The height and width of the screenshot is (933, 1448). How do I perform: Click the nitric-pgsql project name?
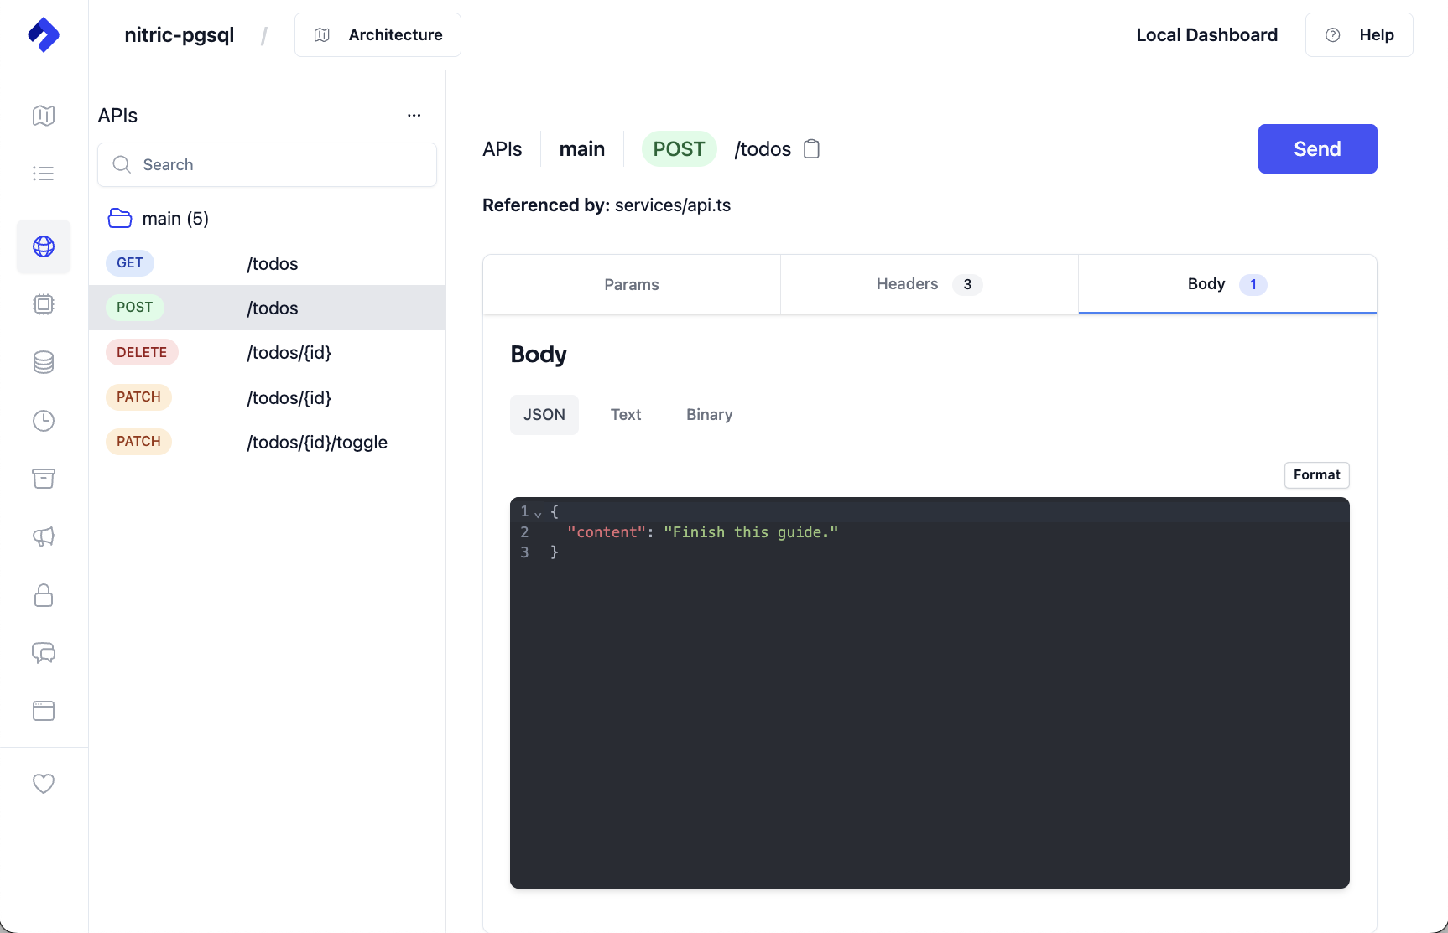[x=180, y=35]
